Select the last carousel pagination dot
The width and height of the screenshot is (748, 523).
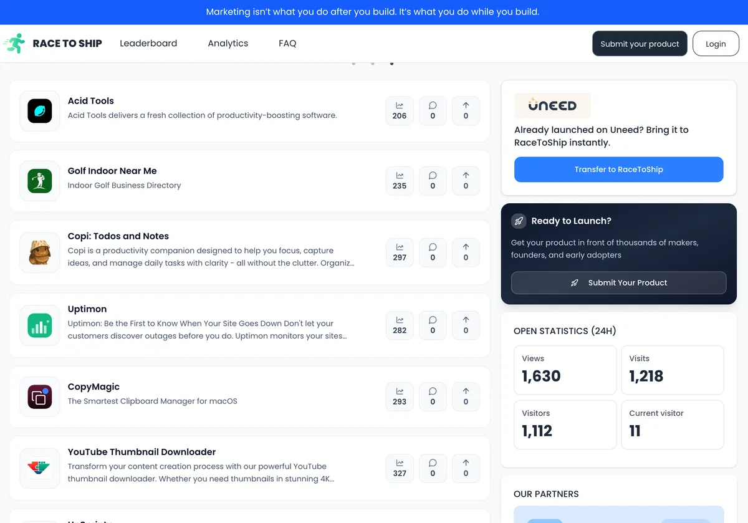coord(391,63)
